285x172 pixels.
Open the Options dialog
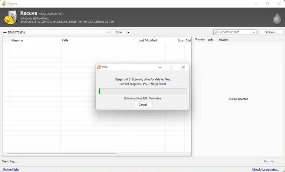[271, 32]
